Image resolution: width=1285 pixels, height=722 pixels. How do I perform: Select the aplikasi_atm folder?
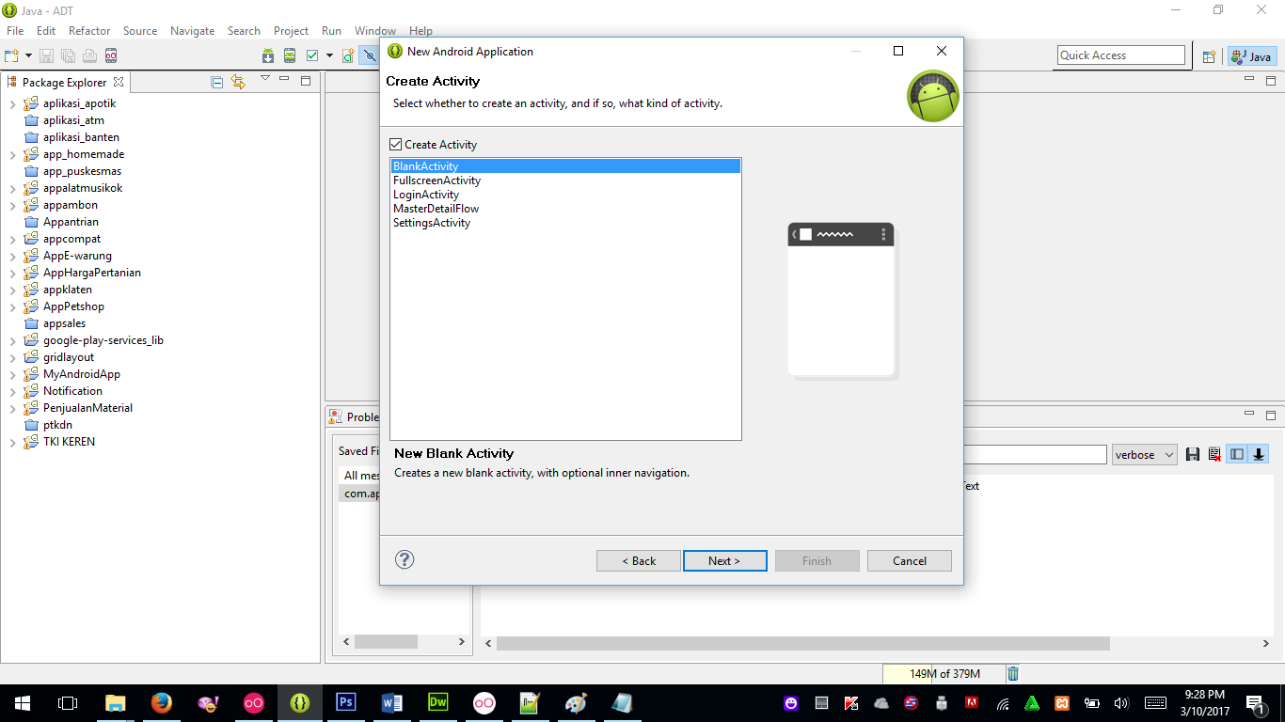click(x=73, y=120)
